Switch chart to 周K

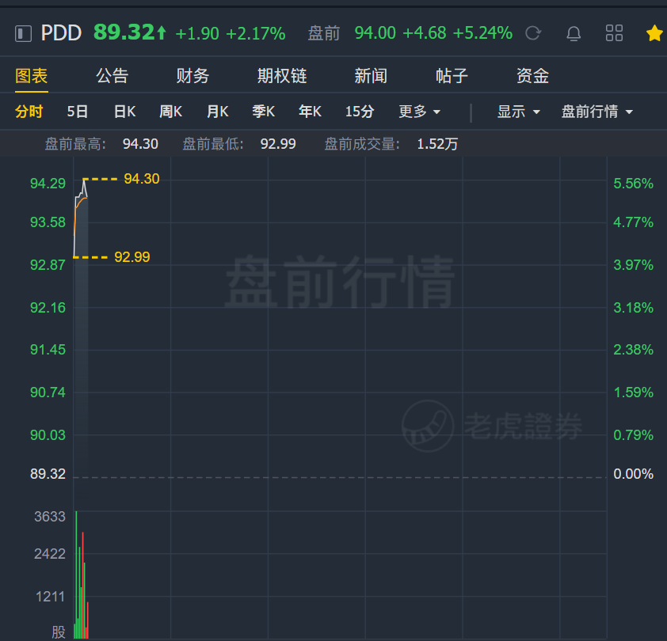tap(171, 112)
